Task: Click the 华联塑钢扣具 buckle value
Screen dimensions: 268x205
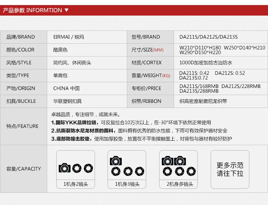Action: (x=68, y=101)
